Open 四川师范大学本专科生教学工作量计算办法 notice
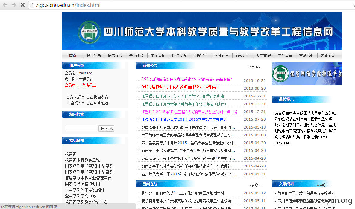355x209 pixels. tap(183, 96)
